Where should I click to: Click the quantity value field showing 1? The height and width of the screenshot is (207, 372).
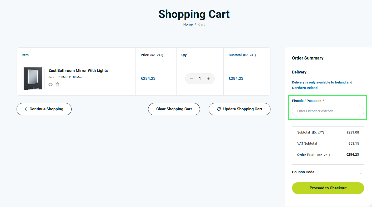[200, 79]
